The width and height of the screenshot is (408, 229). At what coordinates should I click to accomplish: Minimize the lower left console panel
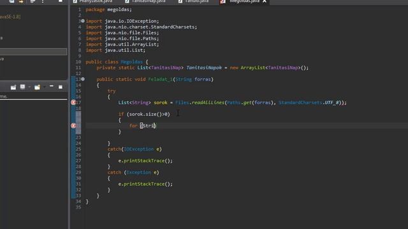tap(52, 87)
